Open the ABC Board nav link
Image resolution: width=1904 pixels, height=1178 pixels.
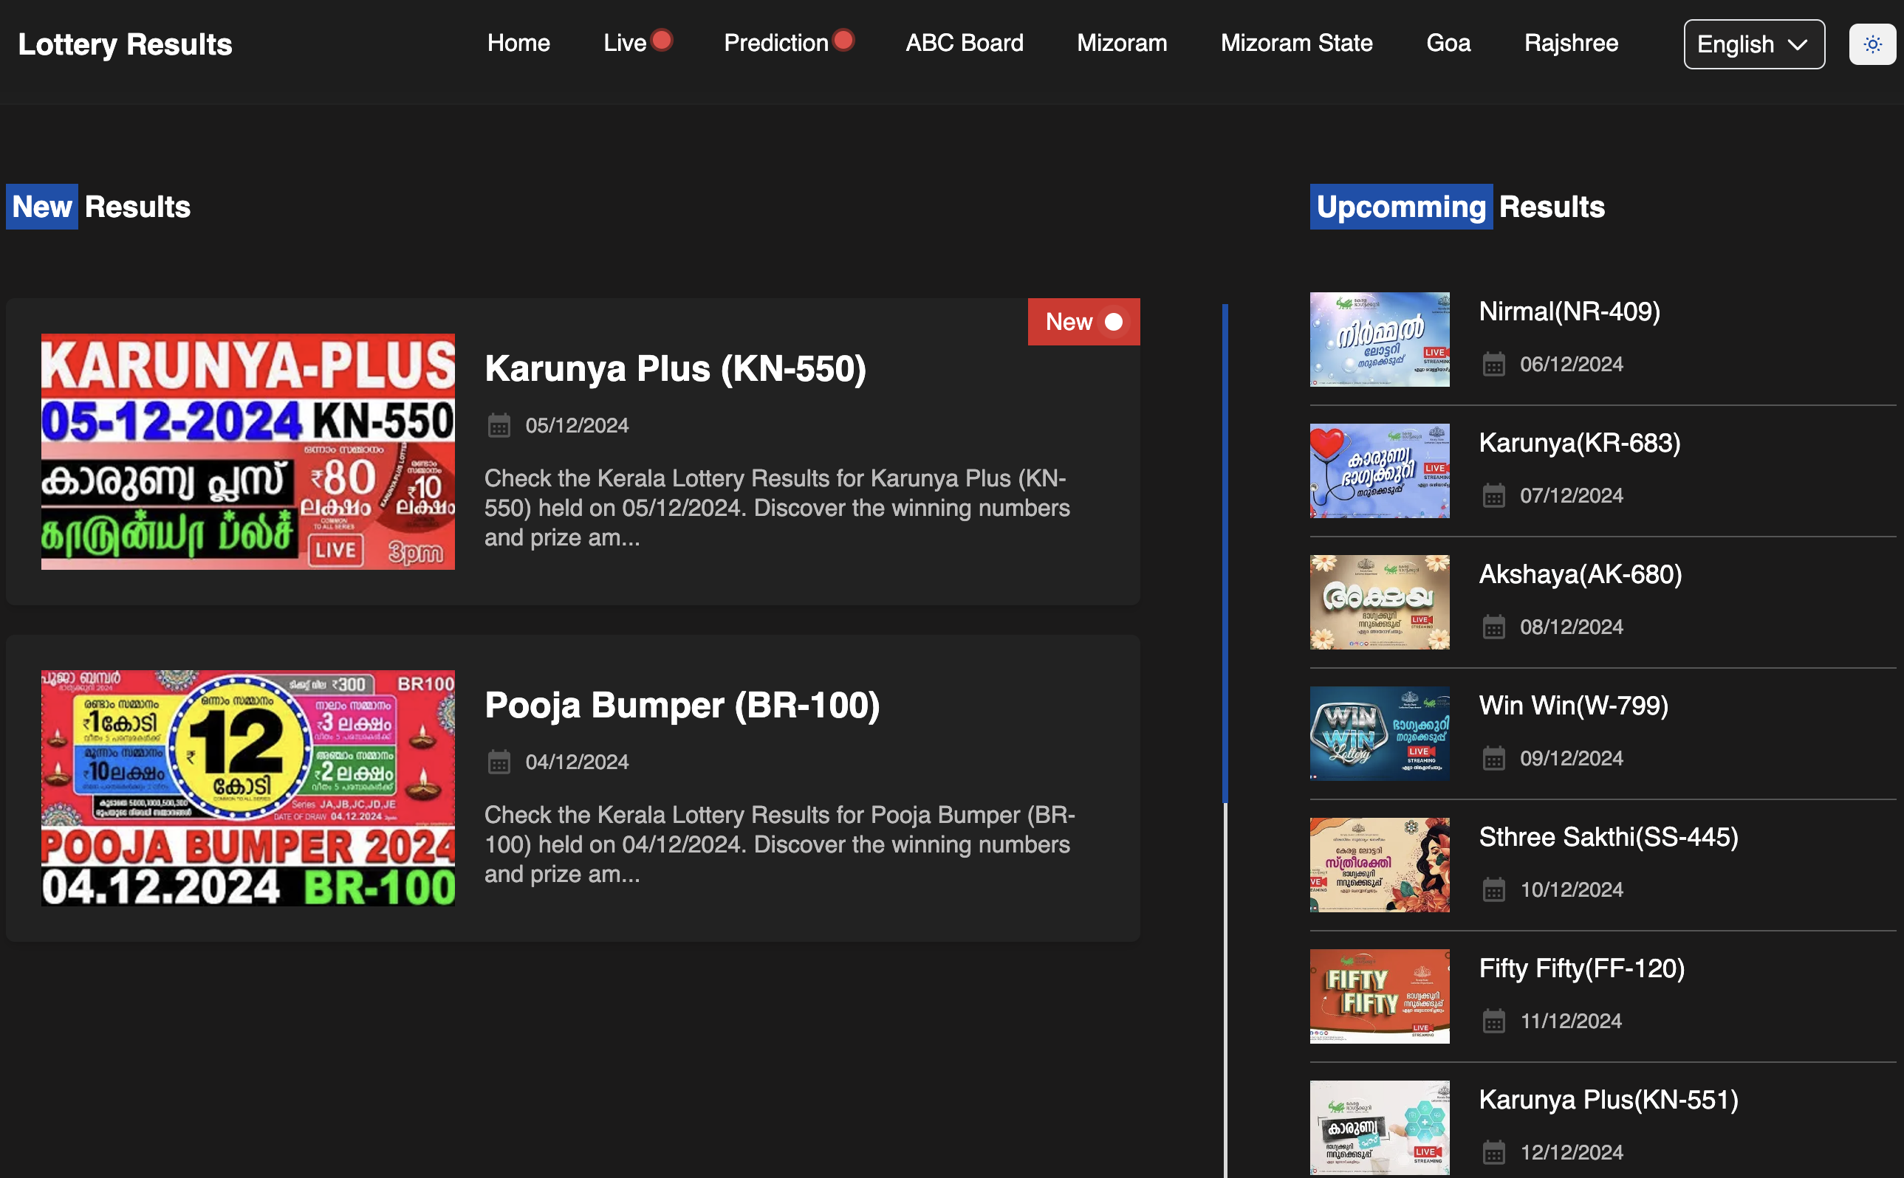964,43
